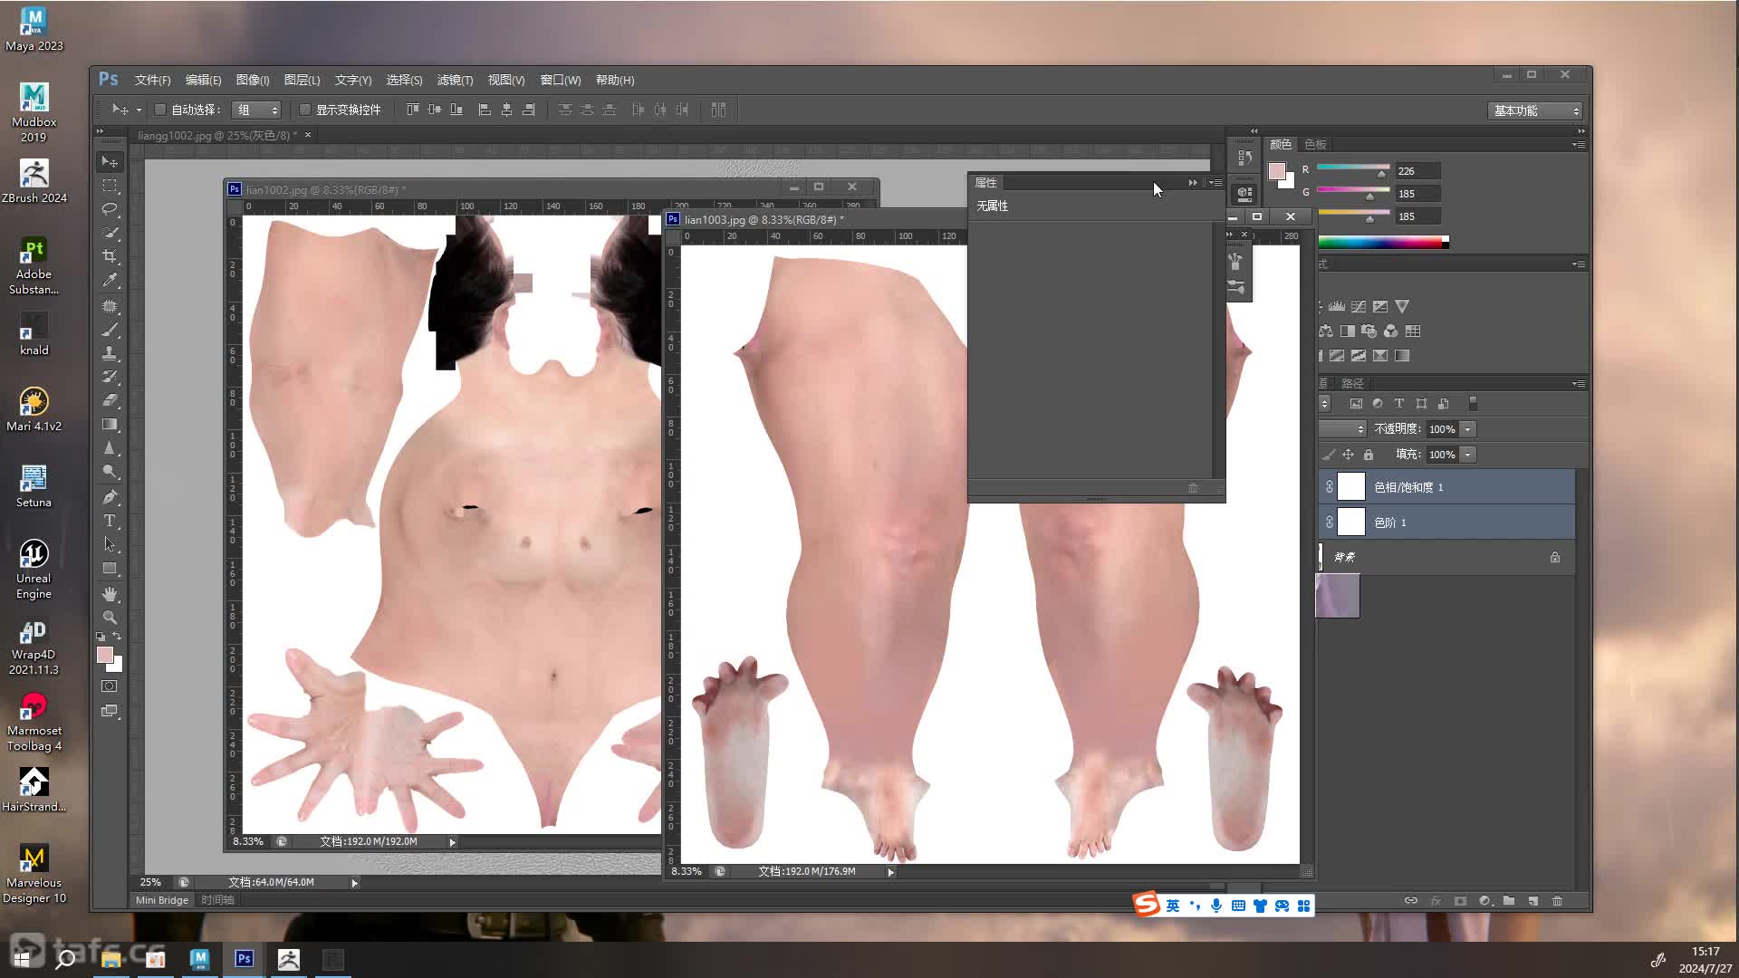Open the layer blend mode dropdown
1739x978 pixels.
pyautogui.click(x=1342, y=429)
